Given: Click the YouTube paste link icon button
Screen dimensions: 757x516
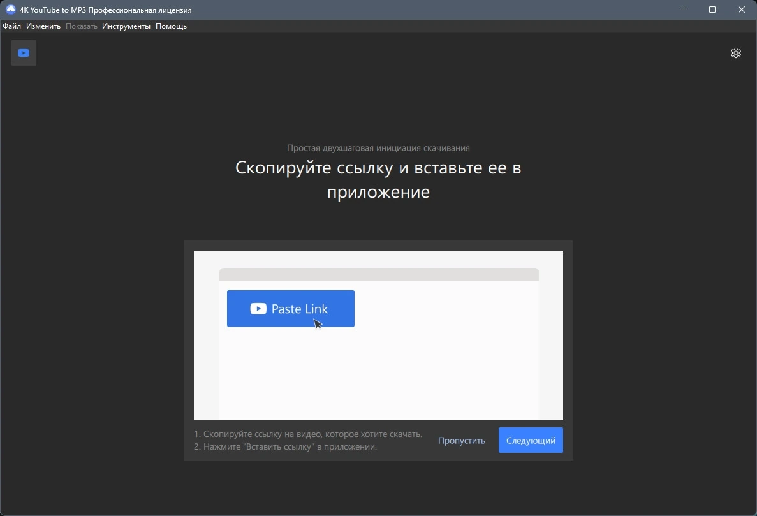Looking at the screenshot, I should click(x=24, y=53).
